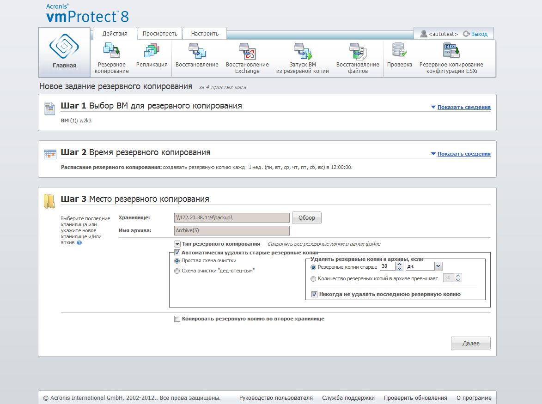Expand the Тип резервного копирования section
Screen dimensions: 542x404
point(177,244)
